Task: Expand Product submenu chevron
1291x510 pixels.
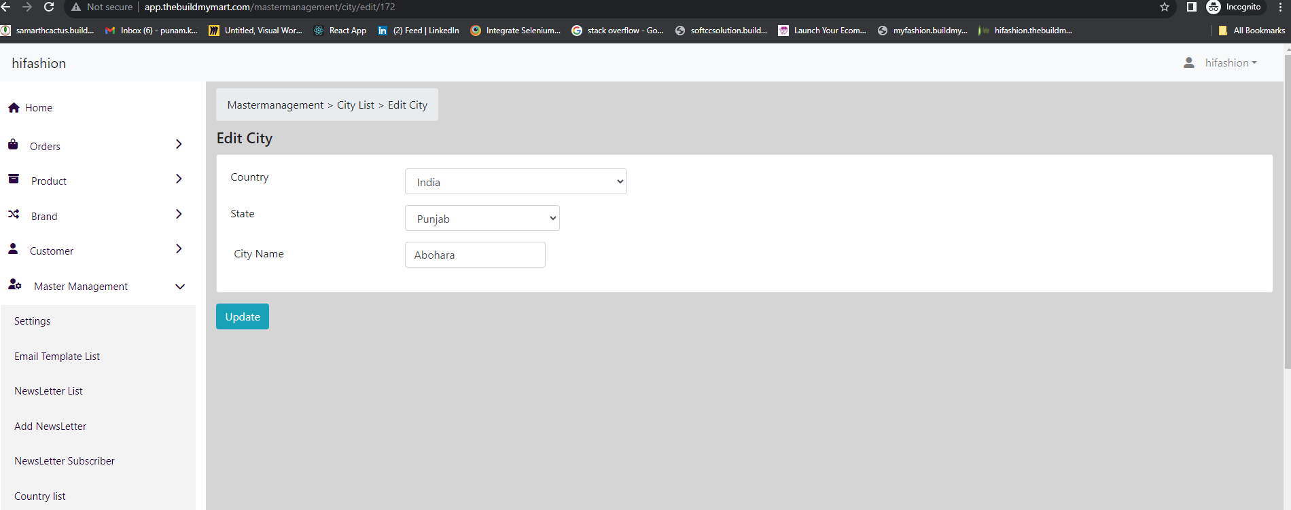Action: 179,179
